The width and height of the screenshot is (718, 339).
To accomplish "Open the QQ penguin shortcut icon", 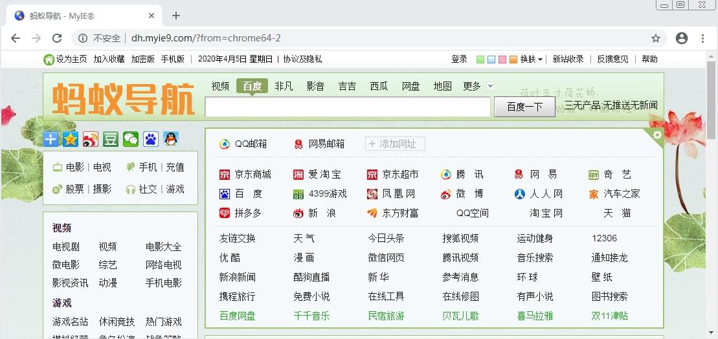I will click(171, 139).
